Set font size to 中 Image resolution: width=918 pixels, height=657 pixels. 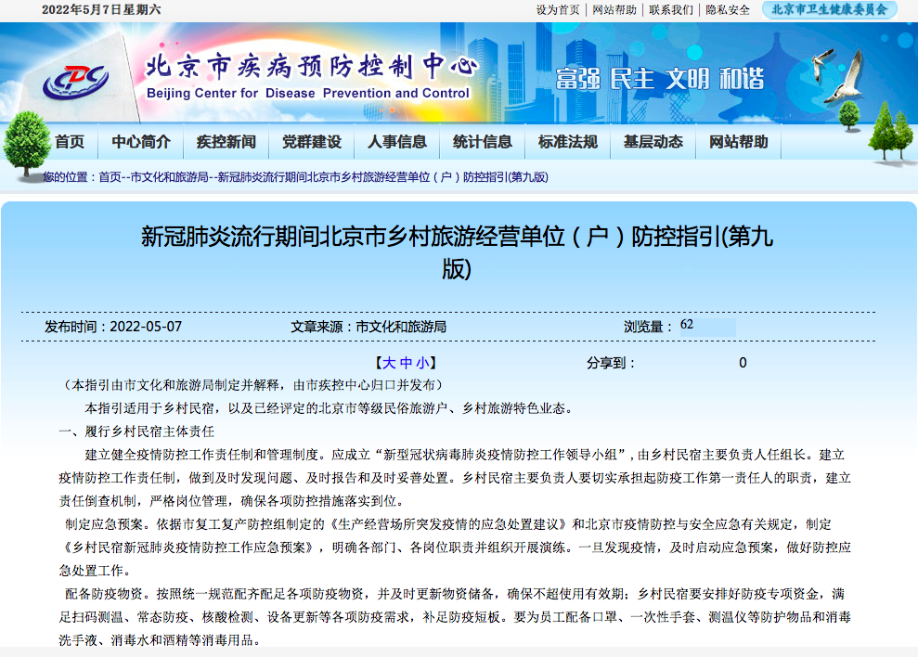[x=406, y=363]
